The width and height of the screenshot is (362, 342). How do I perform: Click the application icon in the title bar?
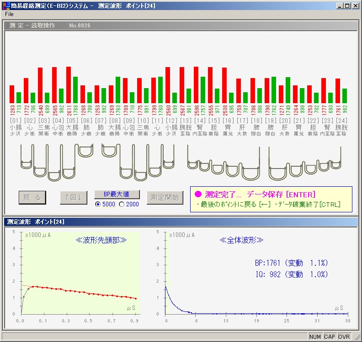tap(5, 5)
